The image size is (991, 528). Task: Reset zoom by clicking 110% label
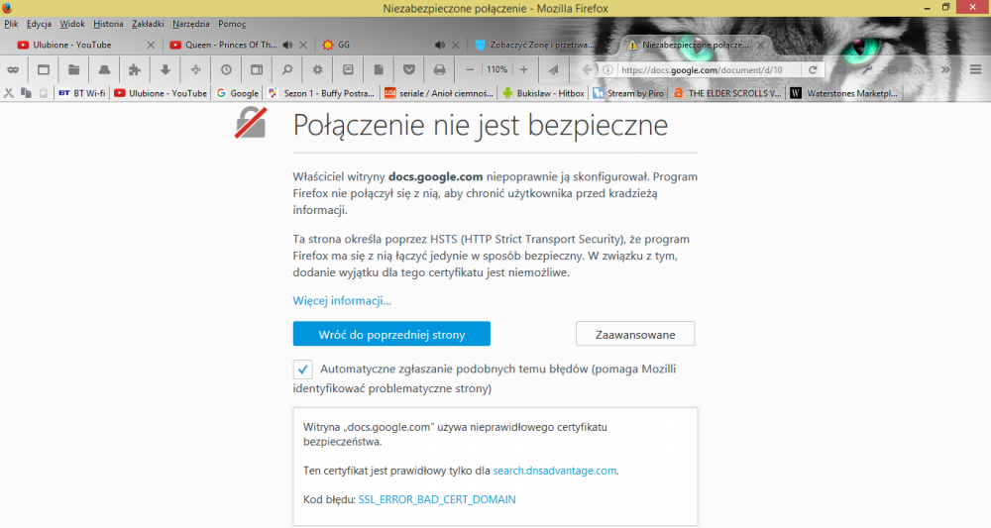[x=496, y=70]
